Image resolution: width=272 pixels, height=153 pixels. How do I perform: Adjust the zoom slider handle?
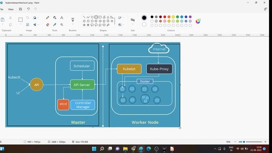tap(244, 142)
